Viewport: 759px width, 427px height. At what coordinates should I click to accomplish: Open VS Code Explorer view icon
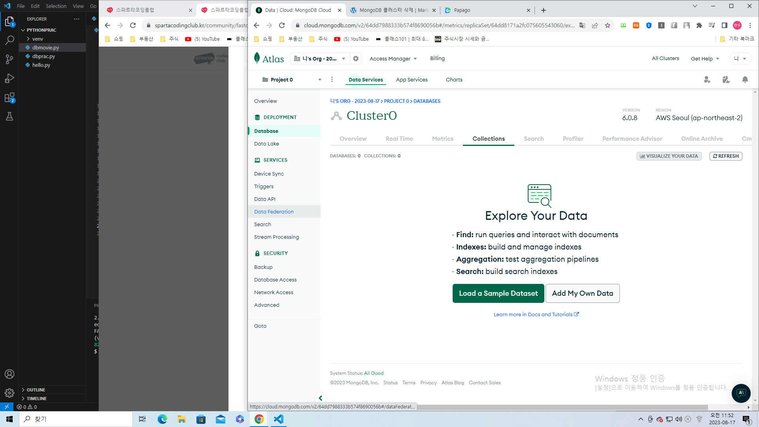click(9, 21)
